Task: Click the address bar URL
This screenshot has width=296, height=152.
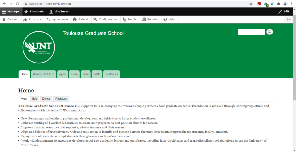Action: 58,4
